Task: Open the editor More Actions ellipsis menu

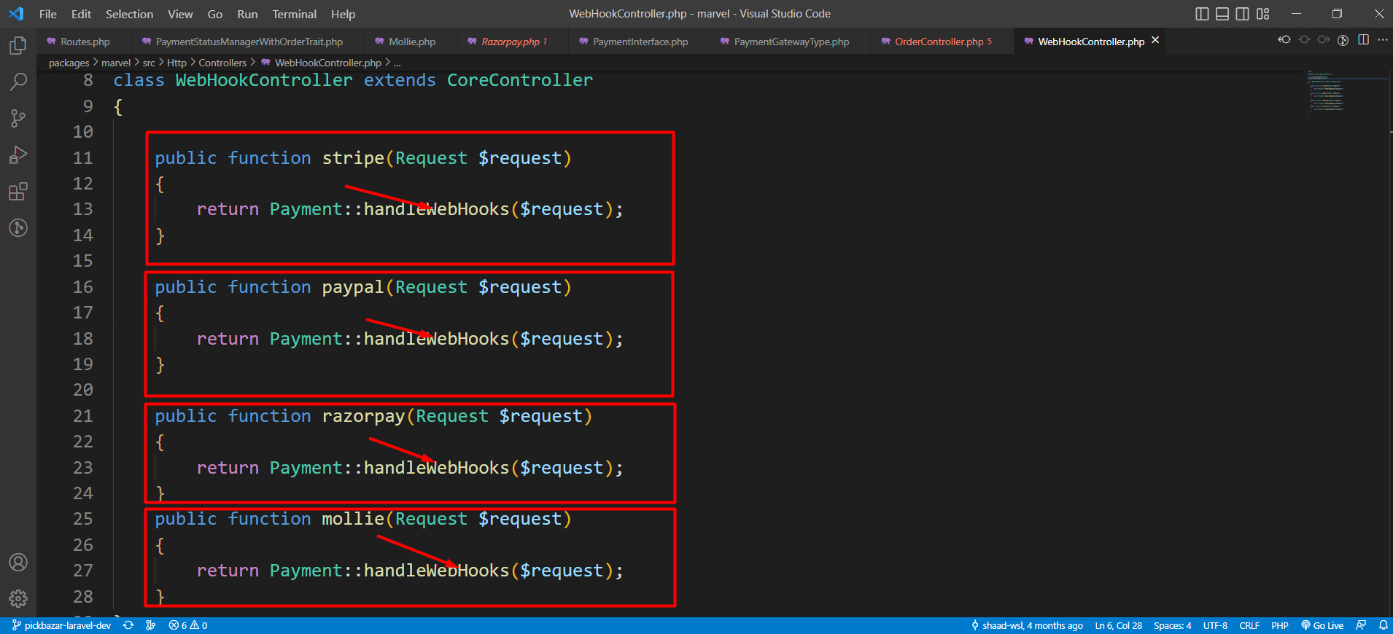Action: [x=1383, y=40]
